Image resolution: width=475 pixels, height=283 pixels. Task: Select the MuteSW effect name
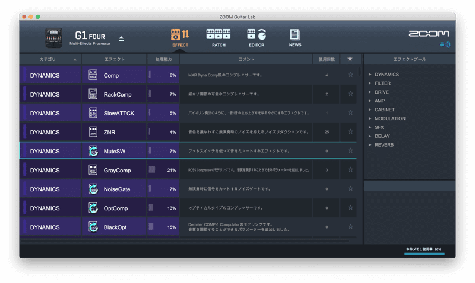[115, 152]
